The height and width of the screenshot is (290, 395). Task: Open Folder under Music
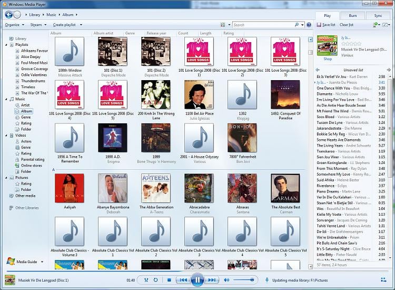(26, 129)
